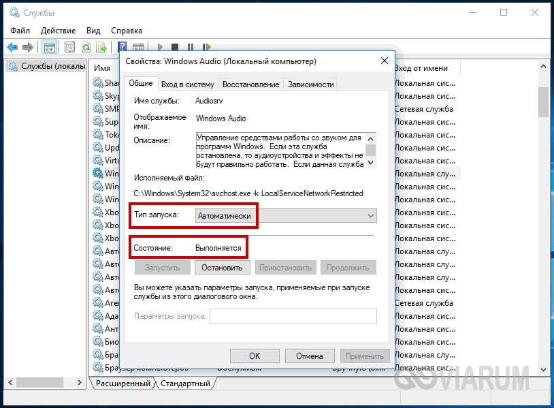The width and height of the screenshot is (554, 408).
Task: Switch to the Зависимости tab
Action: point(310,84)
